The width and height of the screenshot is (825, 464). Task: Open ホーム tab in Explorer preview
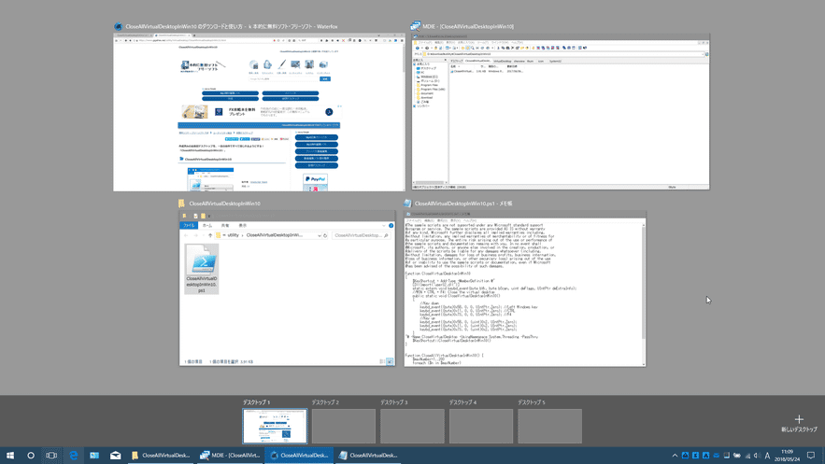coord(207,225)
